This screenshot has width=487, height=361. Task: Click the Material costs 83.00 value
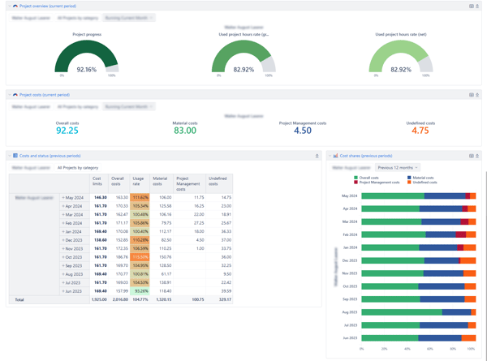185,131
